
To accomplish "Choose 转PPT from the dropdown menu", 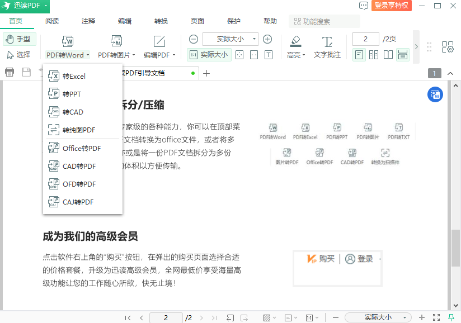I will pyautogui.click(x=83, y=94).
